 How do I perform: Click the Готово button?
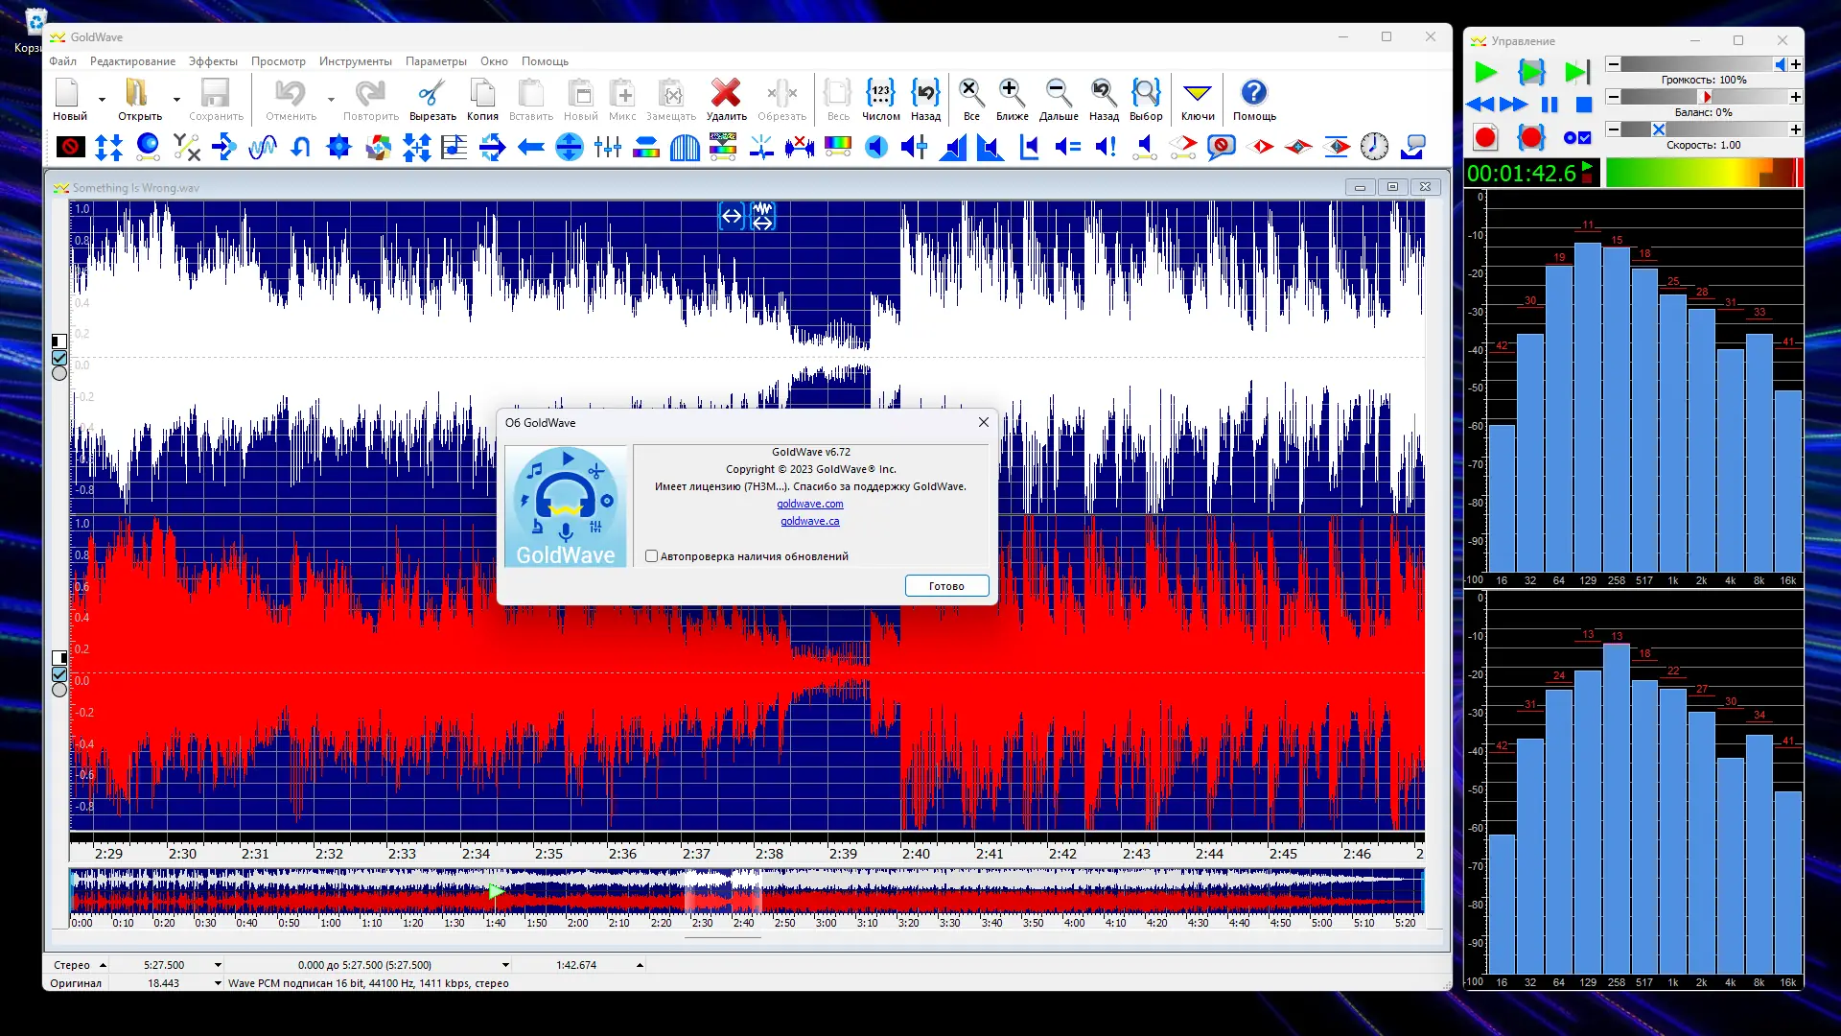pyautogui.click(x=945, y=586)
